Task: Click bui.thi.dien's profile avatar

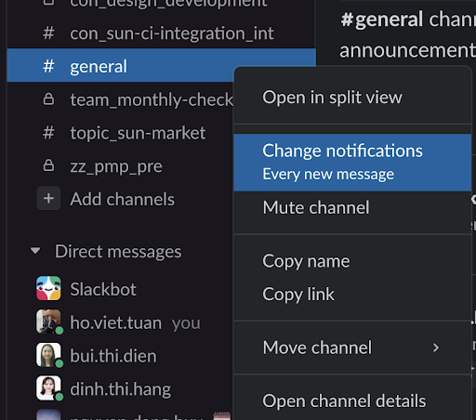Action: click(48, 355)
